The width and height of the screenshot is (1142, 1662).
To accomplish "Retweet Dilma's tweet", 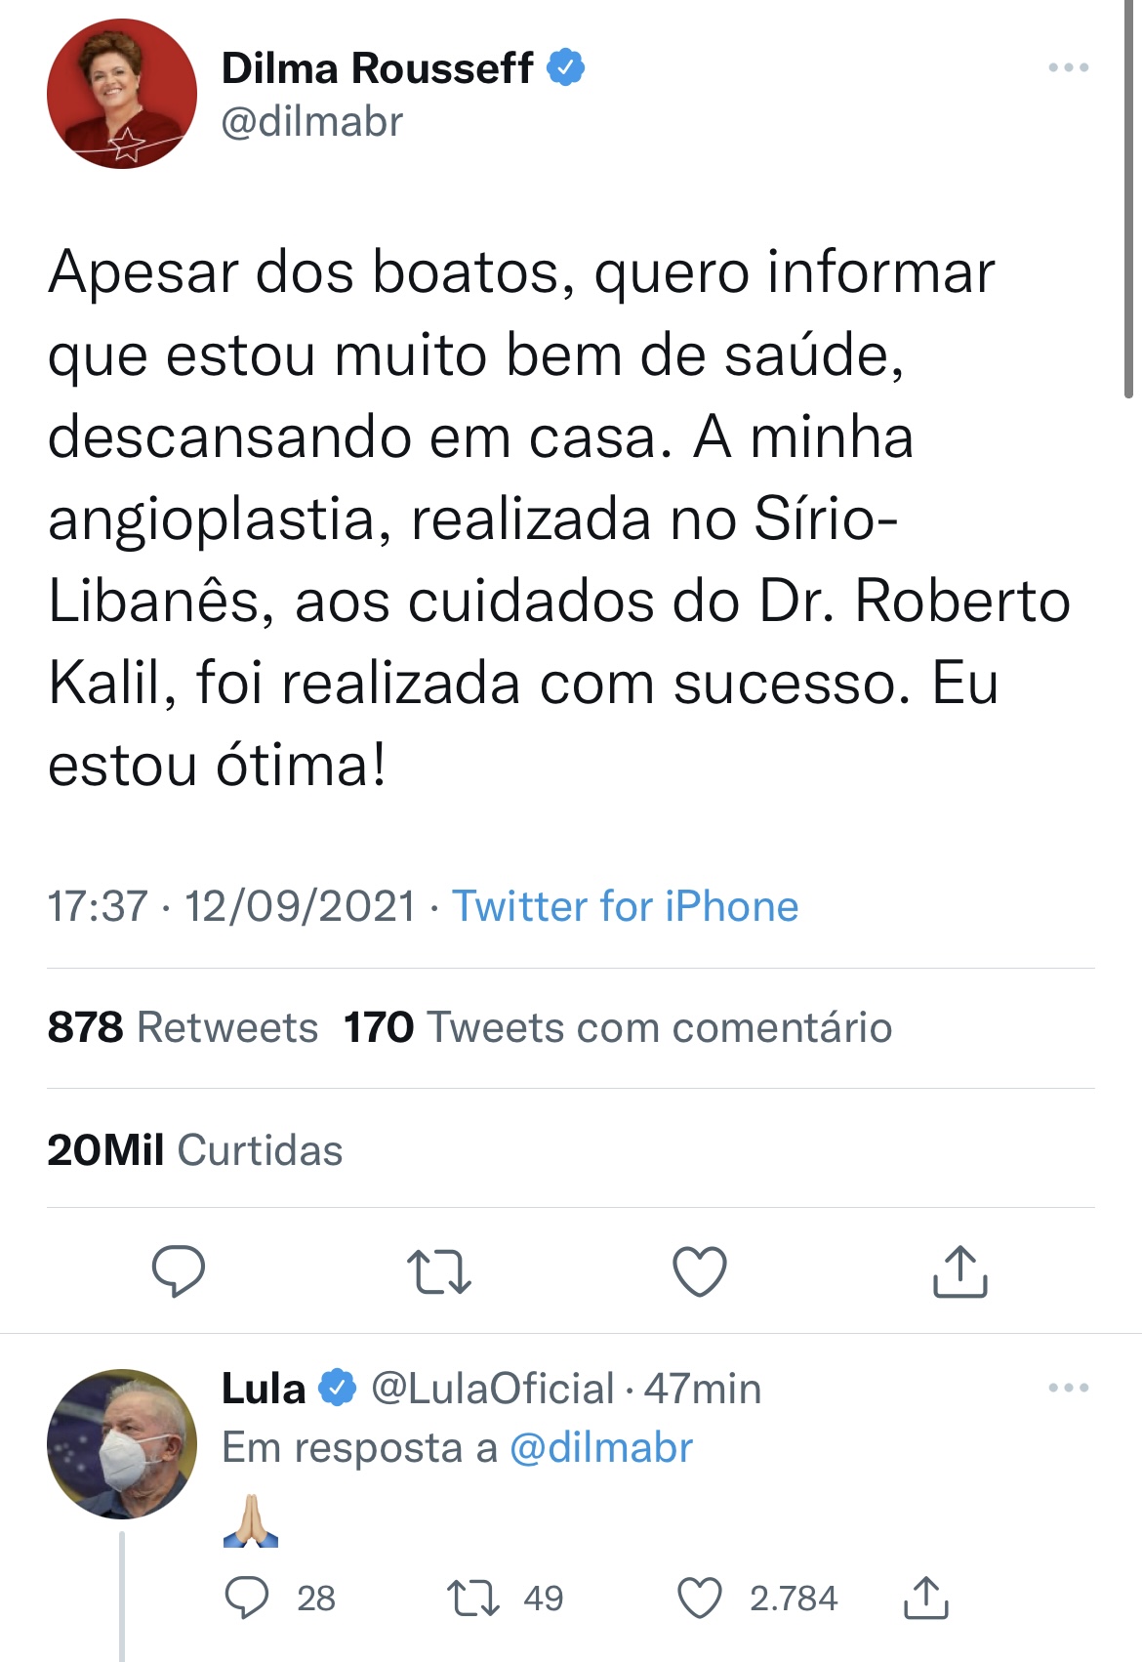I will click(x=439, y=1271).
